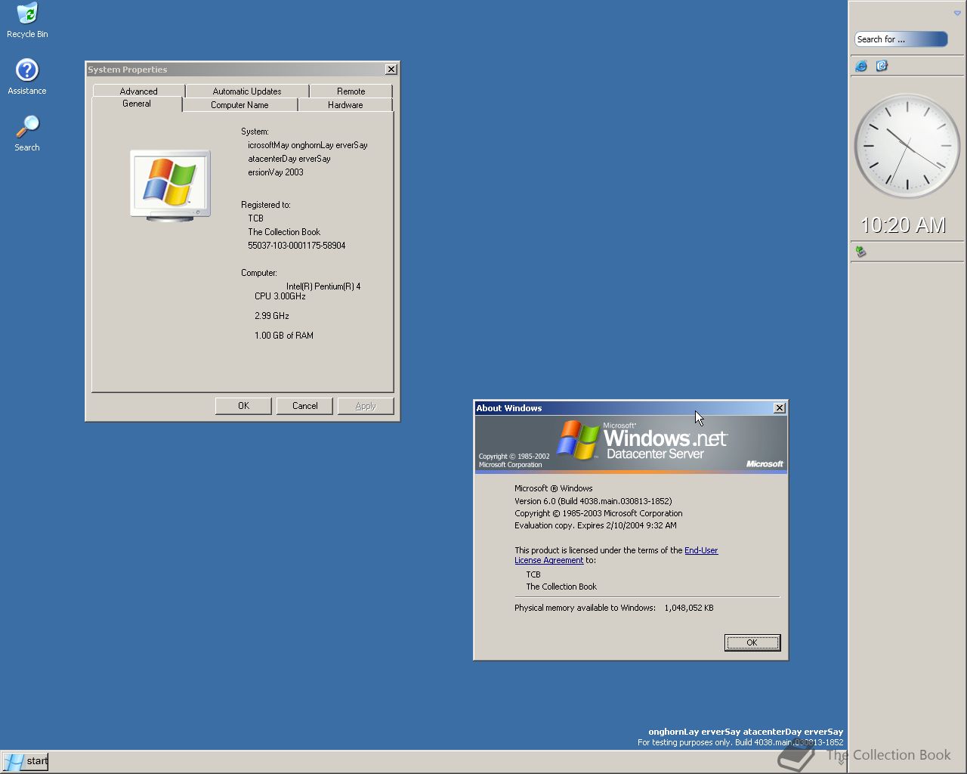The image size is (967, 774).
Task: Switch to the Hardware tab
Action: 345,105
